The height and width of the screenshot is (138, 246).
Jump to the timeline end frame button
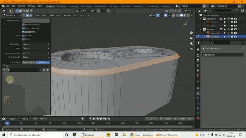108,119
